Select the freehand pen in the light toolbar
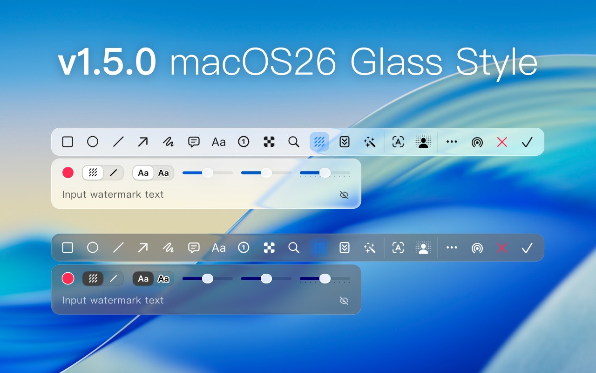 coord(168,142)
